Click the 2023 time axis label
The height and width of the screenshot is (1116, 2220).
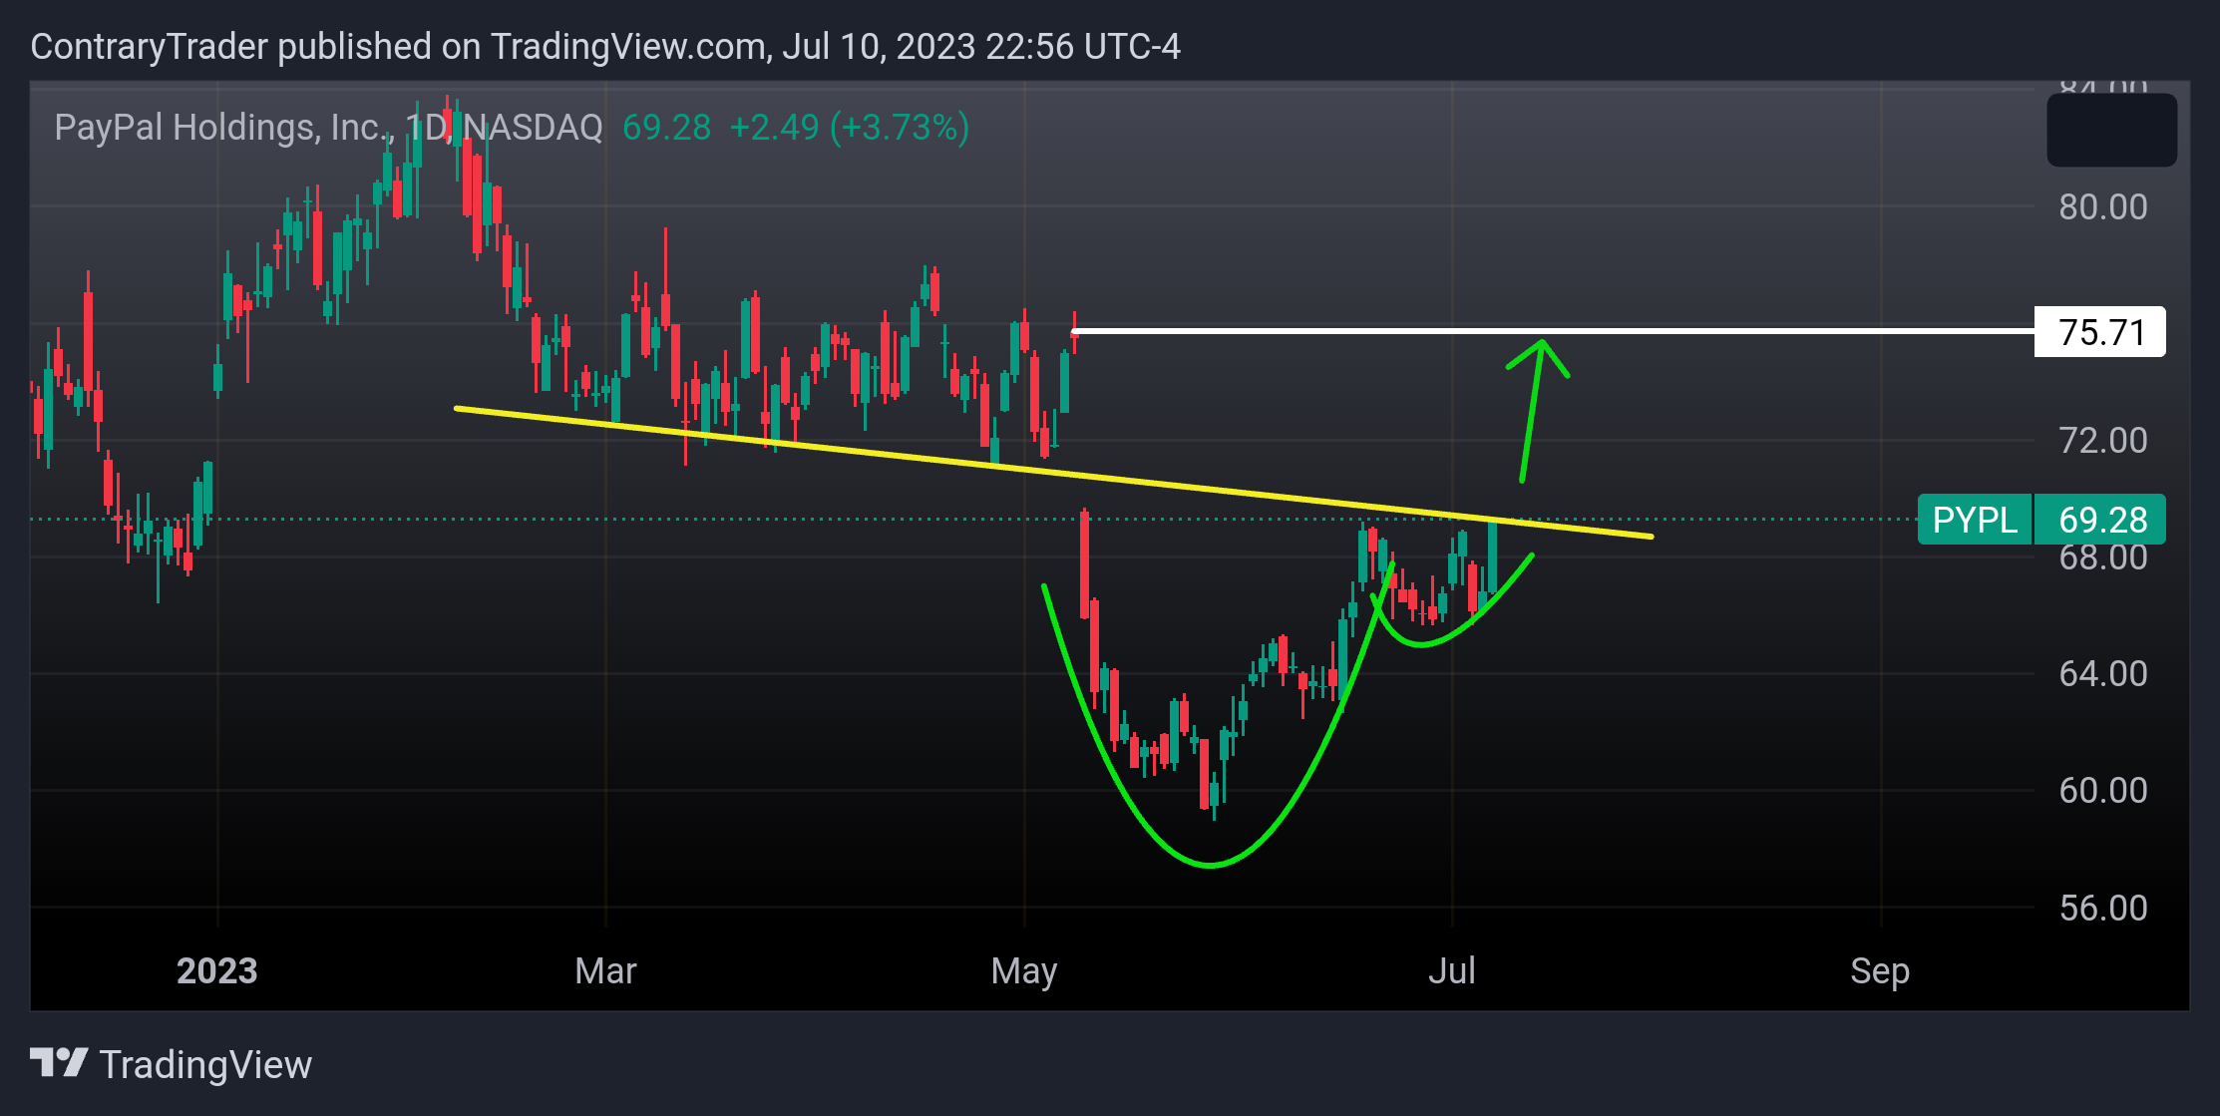(x=216, y=970)
